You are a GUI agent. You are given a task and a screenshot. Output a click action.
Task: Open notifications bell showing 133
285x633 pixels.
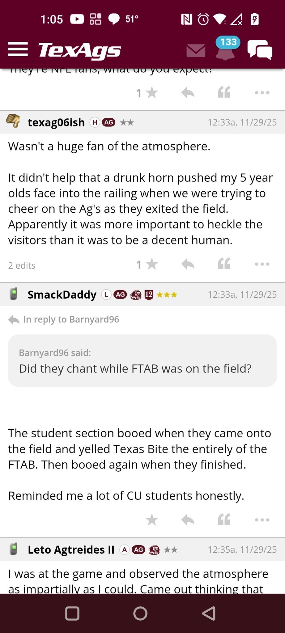tap(226, 49)
